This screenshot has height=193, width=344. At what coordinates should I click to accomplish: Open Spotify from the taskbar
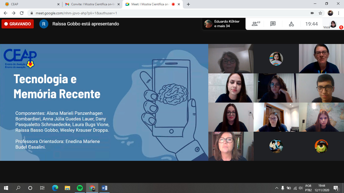80,188
